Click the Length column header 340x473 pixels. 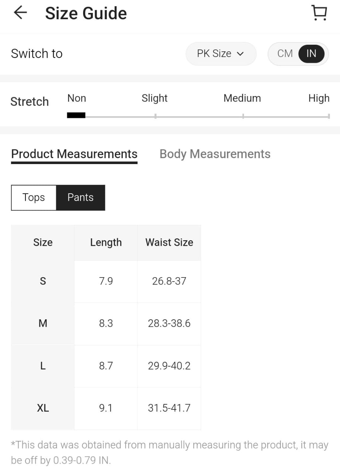(x=106, y=242)
